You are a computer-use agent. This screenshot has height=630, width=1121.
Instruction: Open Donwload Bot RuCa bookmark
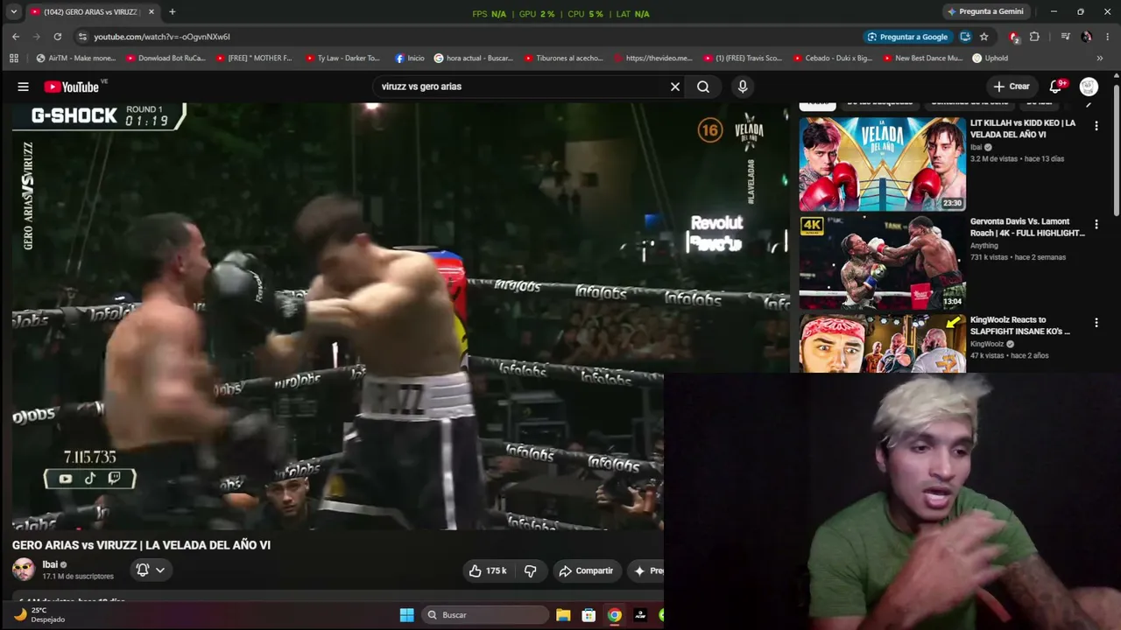pyautogui.click(x=166, y=59)
